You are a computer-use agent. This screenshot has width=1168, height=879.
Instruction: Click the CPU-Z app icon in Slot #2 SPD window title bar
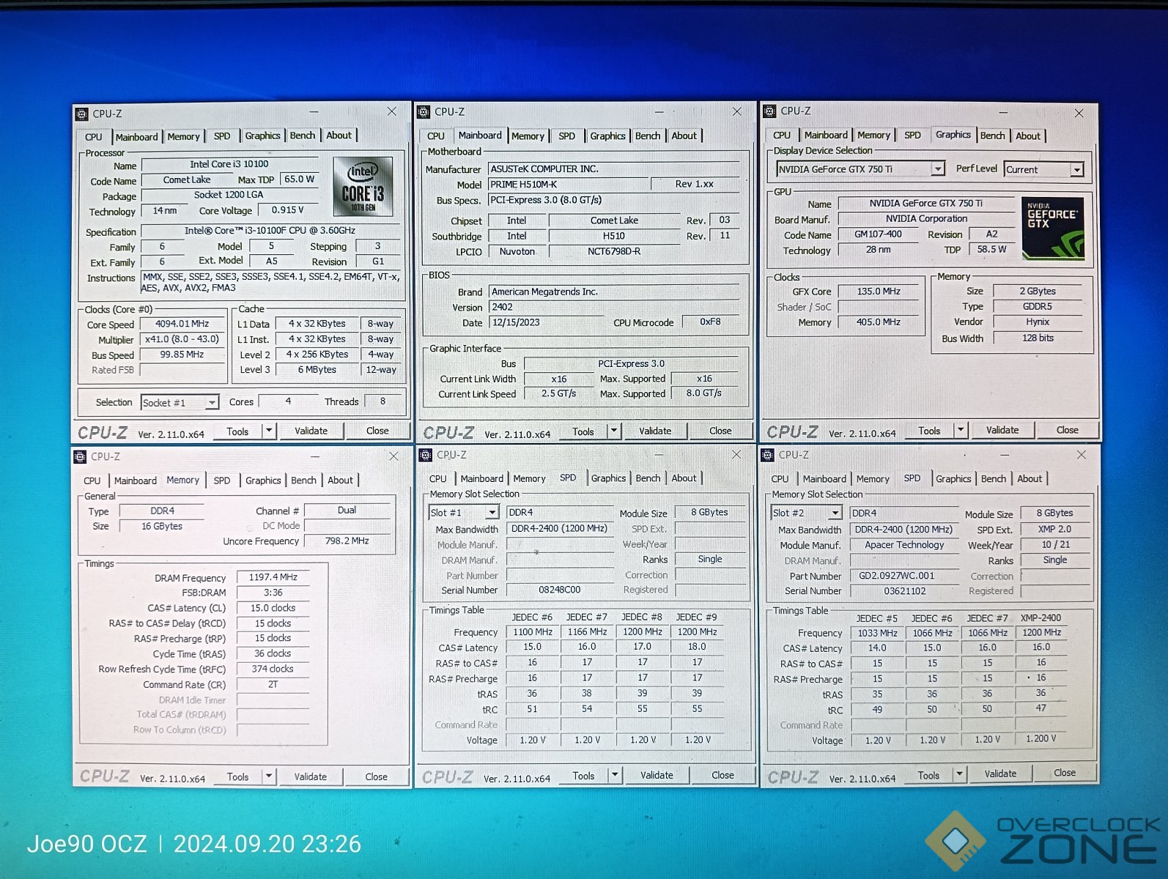pyautogui.click(x=768, y=455)
